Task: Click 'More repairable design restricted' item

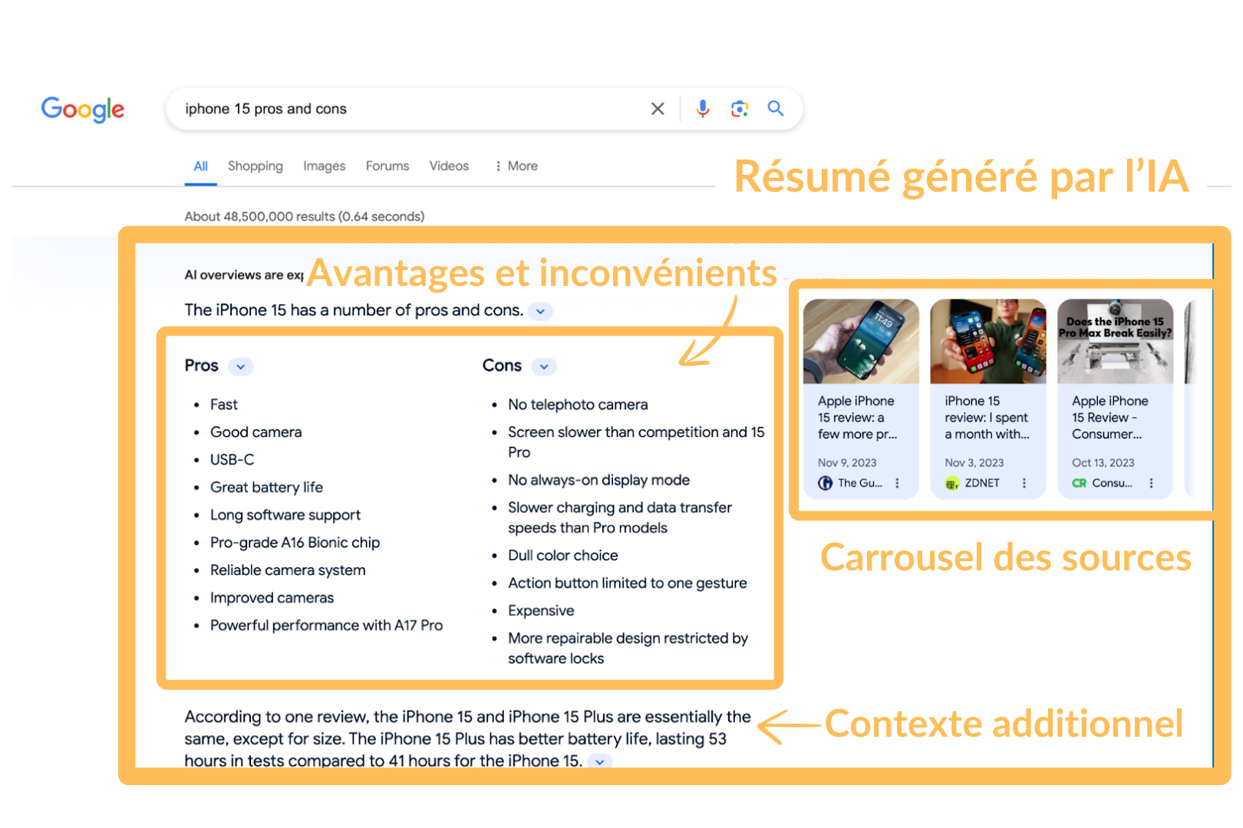Action: click(628, 648)
